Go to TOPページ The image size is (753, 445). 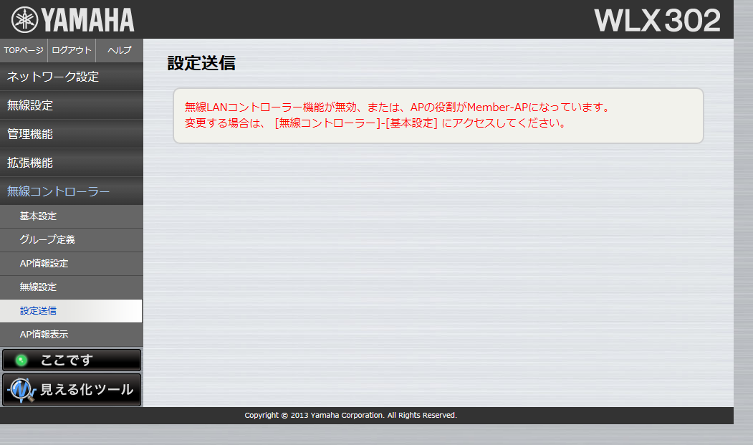[24, 50]
